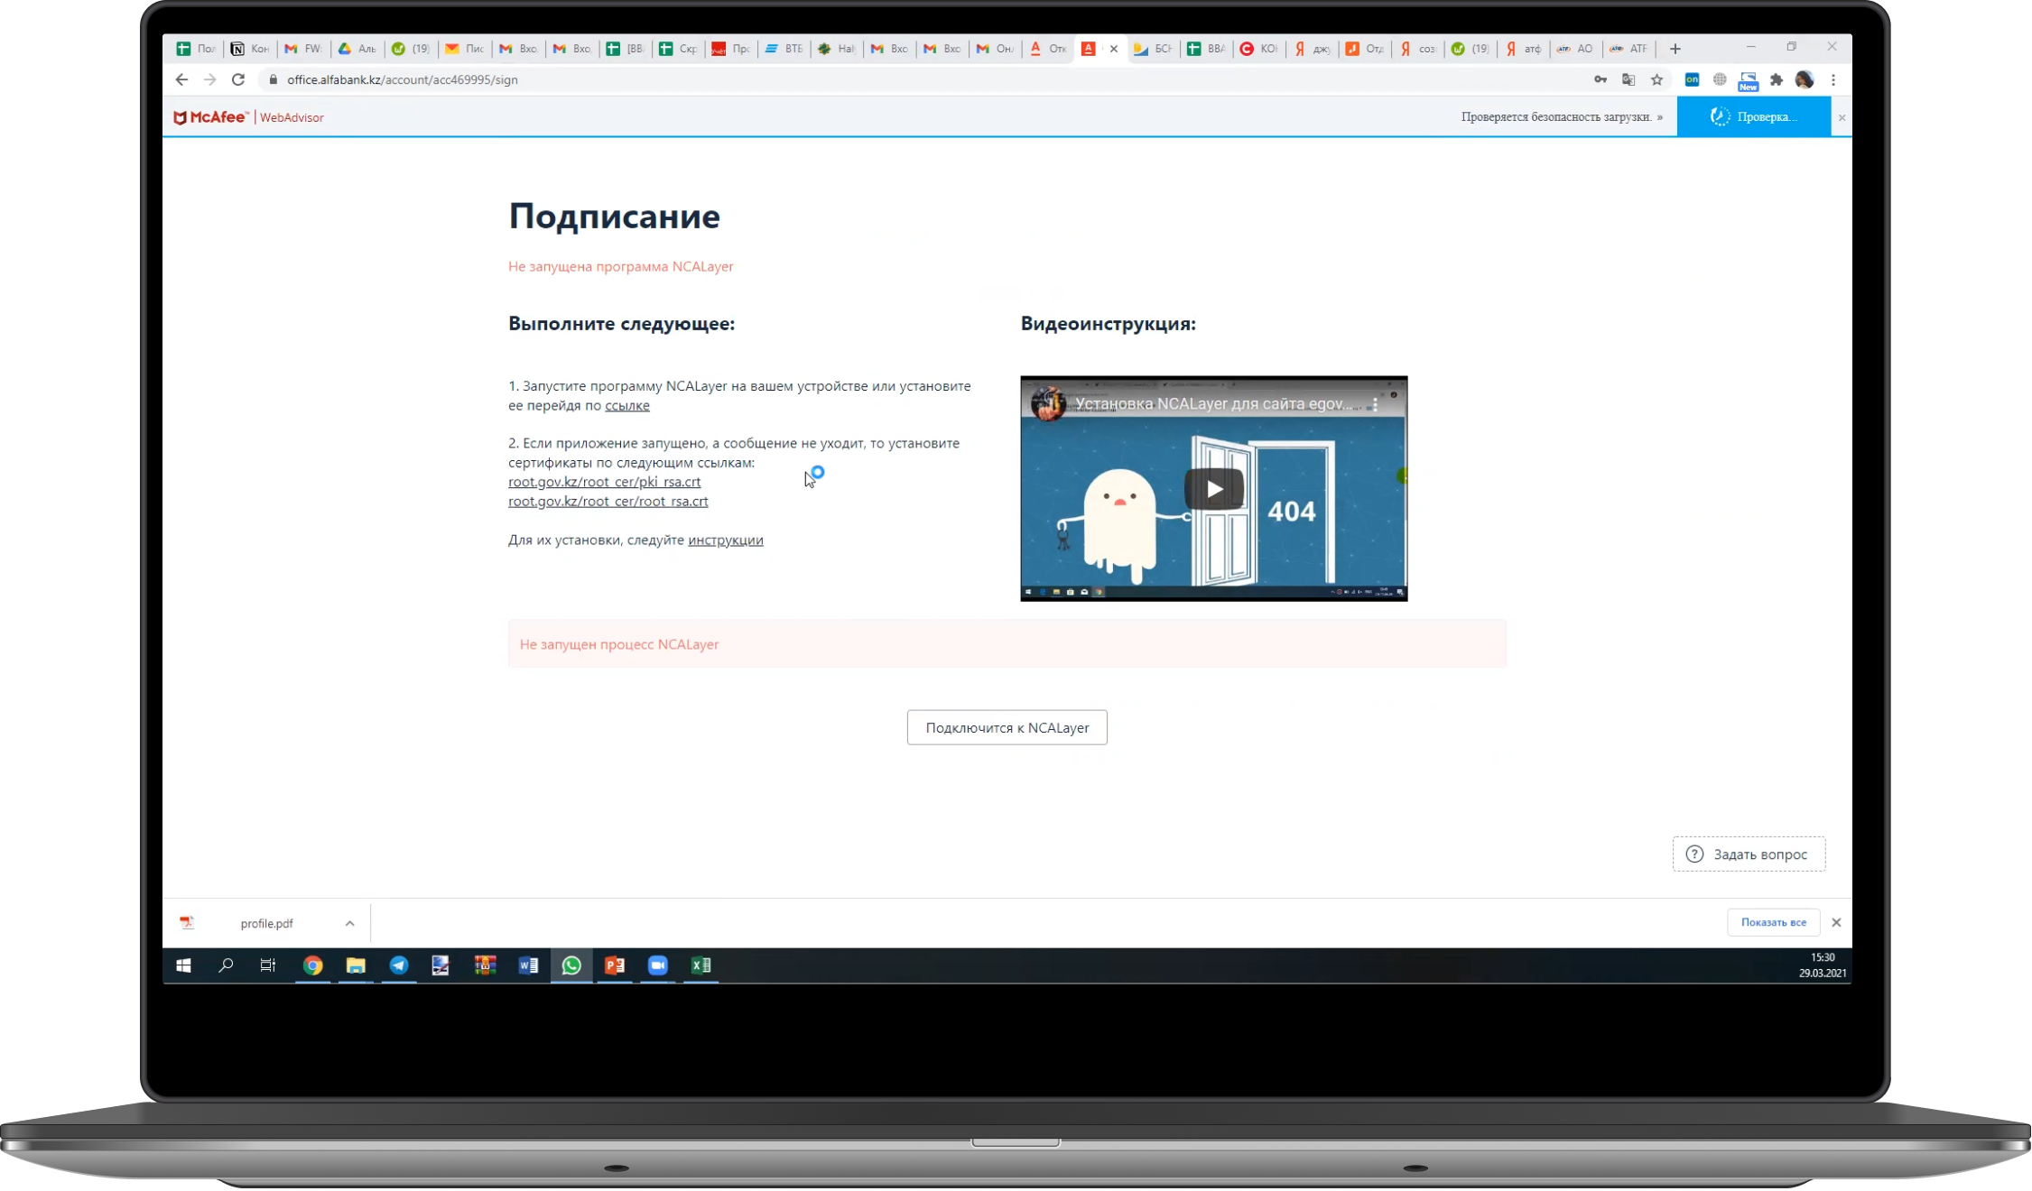Click the Google Translate page icon

coord(1628,79)
